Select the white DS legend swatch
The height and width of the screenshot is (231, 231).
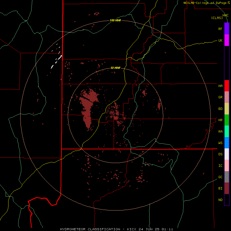[227, 154]
